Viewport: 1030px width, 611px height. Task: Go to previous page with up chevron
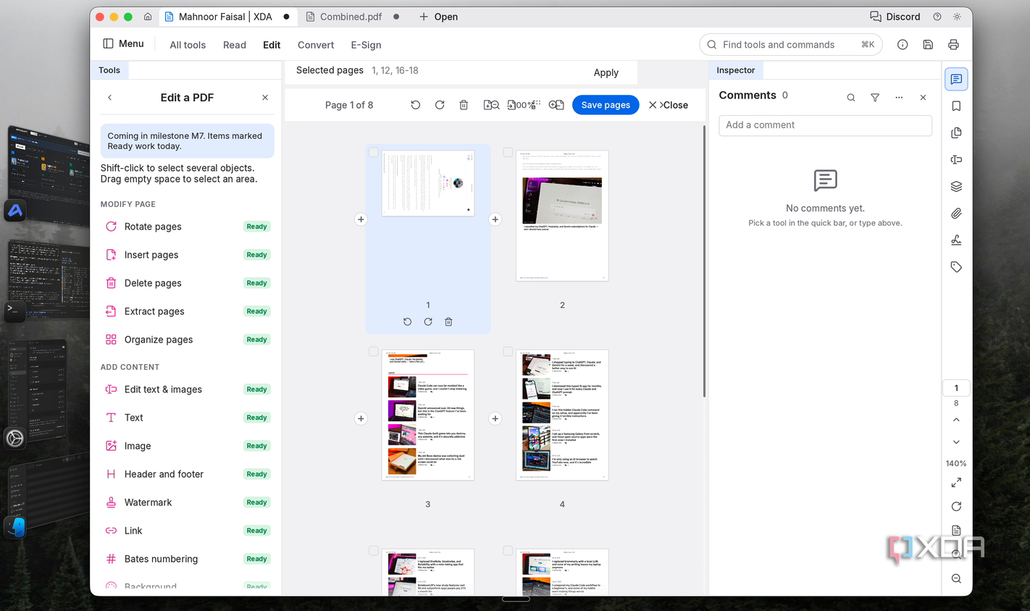pyautogui.click(x=956, y=420)
